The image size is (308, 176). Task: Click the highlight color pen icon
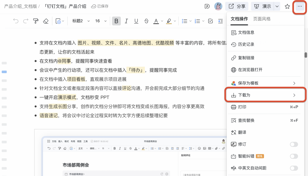(x=169, y=21)
